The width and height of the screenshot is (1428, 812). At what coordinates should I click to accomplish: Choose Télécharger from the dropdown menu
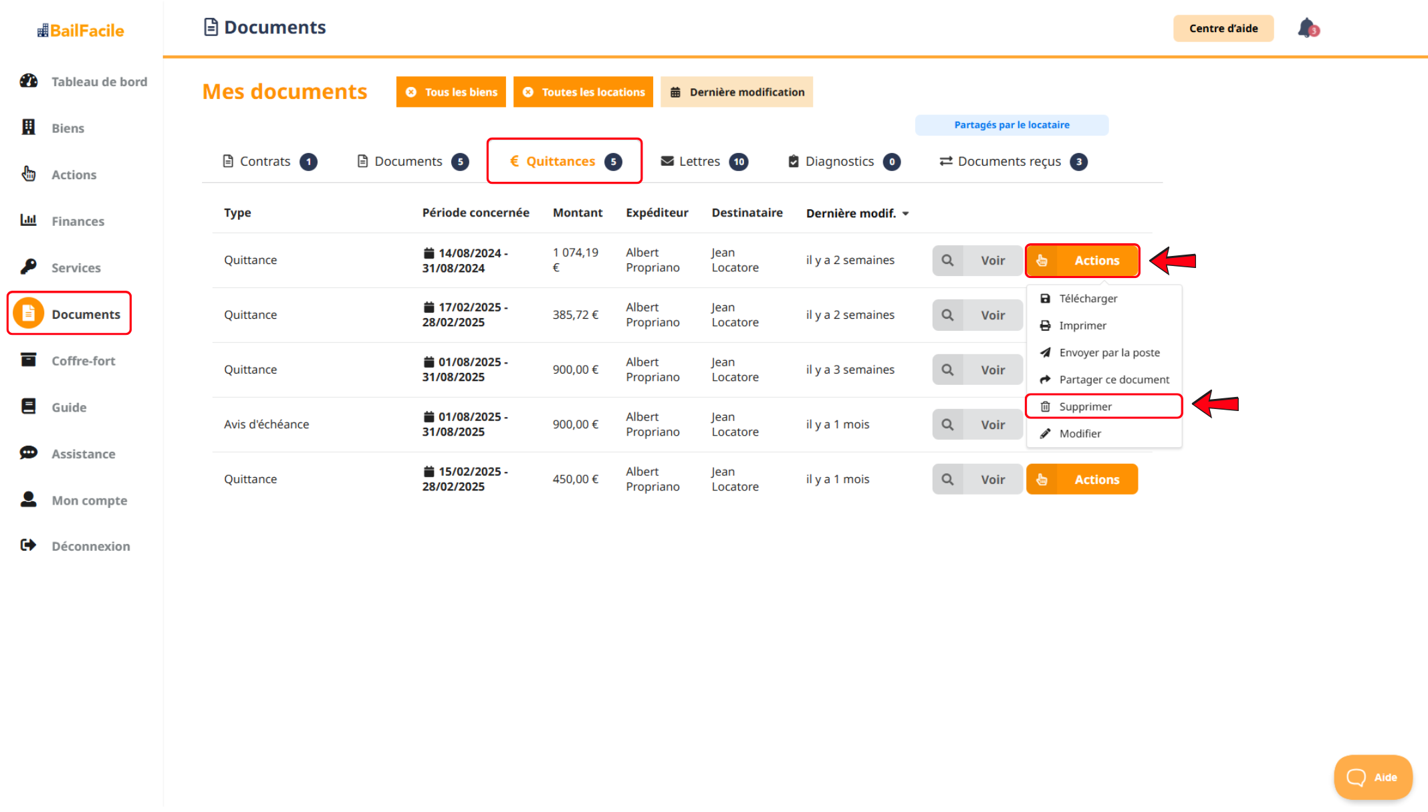click(1088, 299)
